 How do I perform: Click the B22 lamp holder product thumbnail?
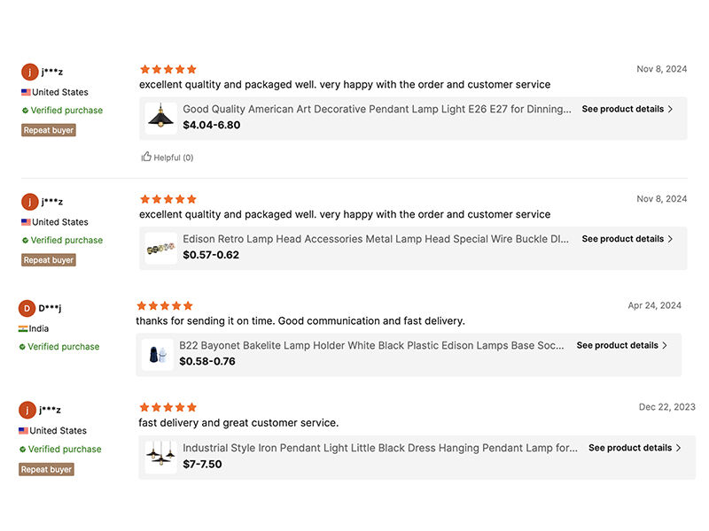[x=159, y=352]
